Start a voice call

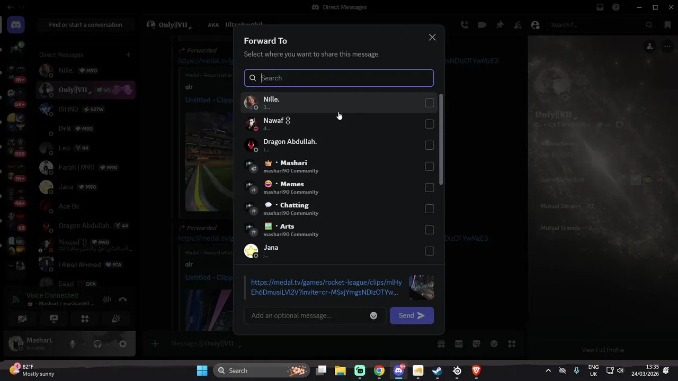tap(465, 25)
